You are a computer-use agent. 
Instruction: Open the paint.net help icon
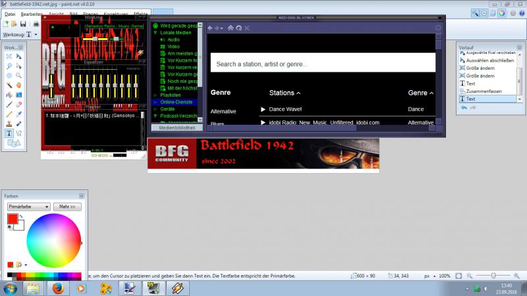click(x=522, y=13)
